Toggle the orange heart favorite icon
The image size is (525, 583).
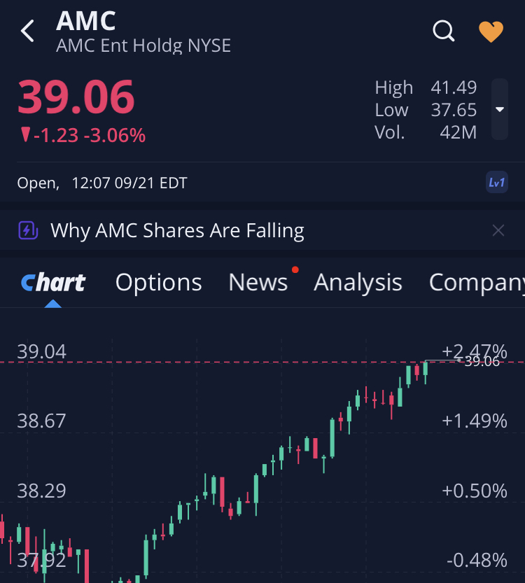click(491, 31)
